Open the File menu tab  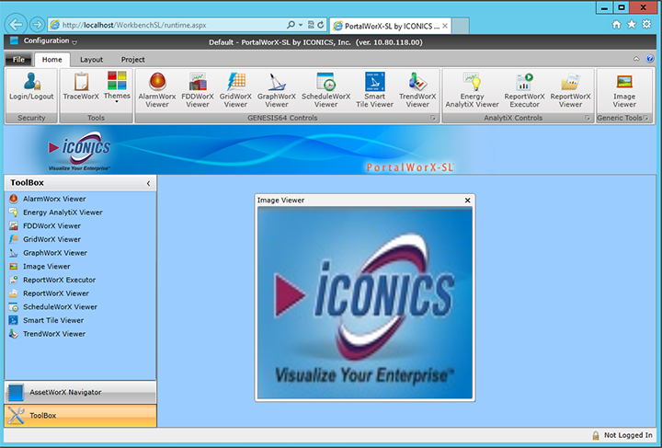18,60
